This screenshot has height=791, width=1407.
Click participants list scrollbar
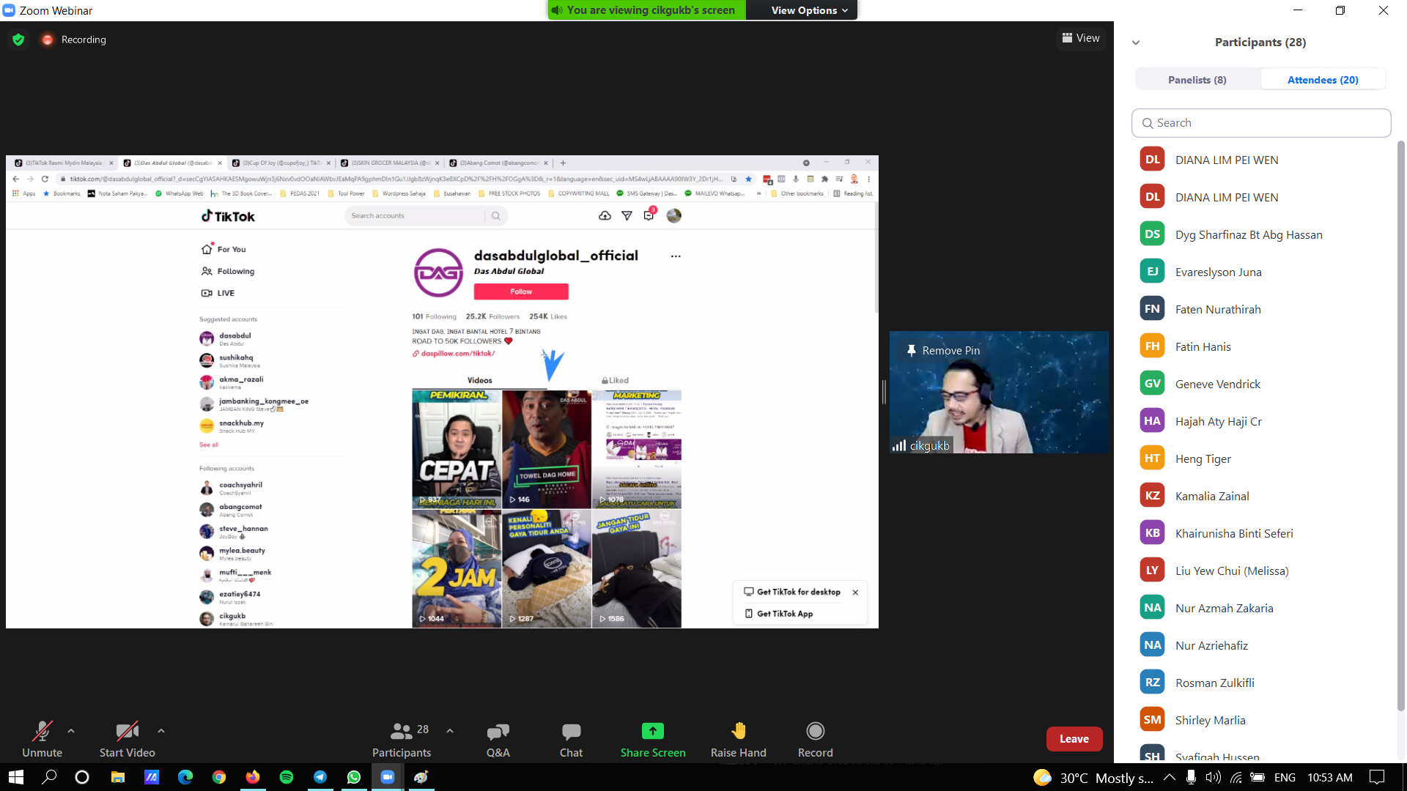coord(1400,425)
